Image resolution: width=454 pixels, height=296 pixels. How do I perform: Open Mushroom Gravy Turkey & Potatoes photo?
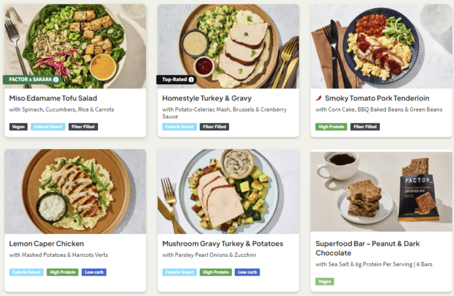click(228, 191)
